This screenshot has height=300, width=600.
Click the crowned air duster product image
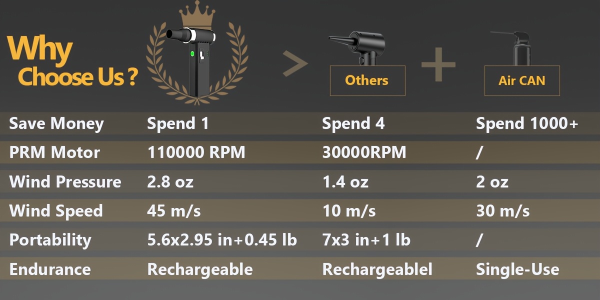tap(192, 60)
